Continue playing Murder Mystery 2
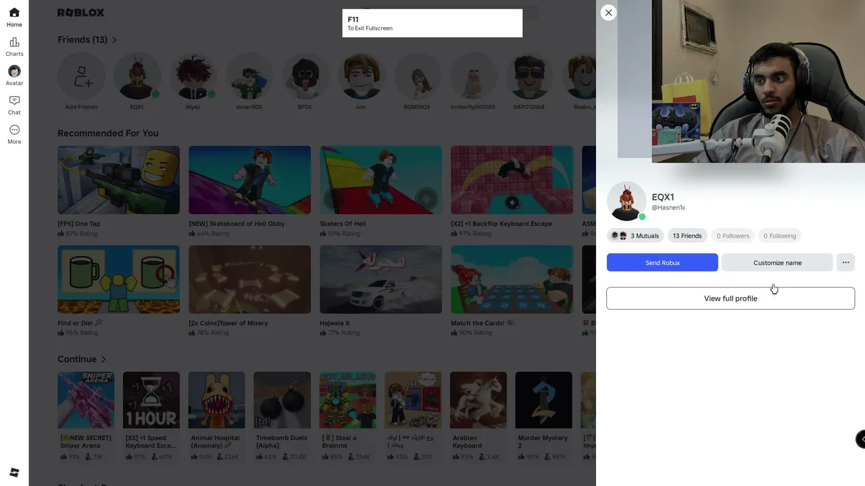 (543, 400)
